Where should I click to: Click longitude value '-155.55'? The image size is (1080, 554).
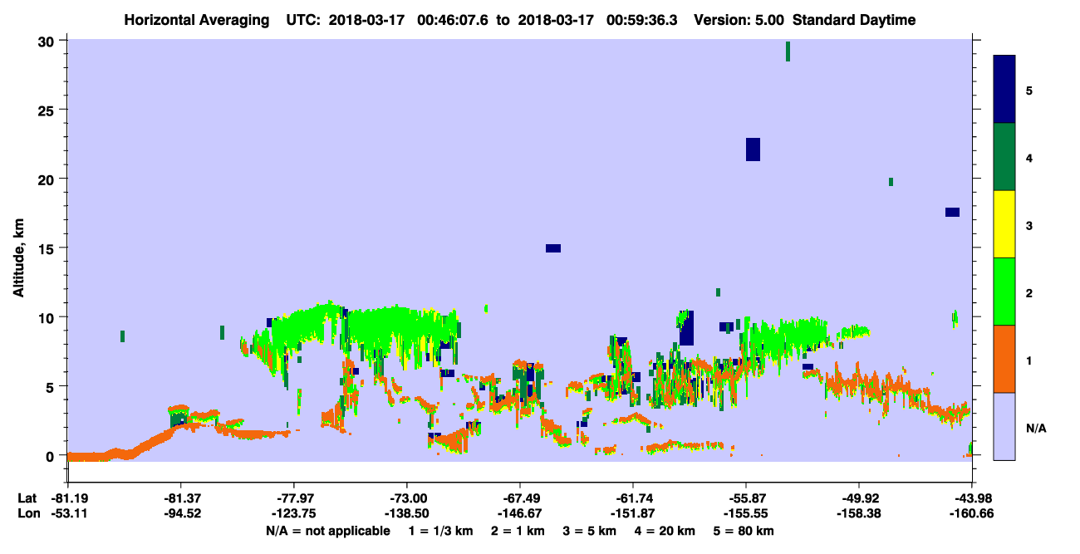tap(745, 514)
